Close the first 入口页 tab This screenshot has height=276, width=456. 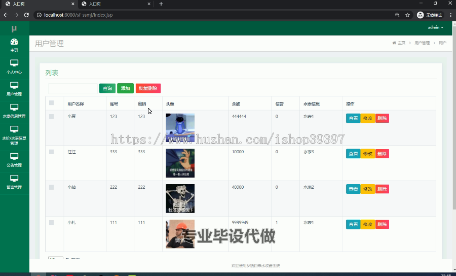72,4
